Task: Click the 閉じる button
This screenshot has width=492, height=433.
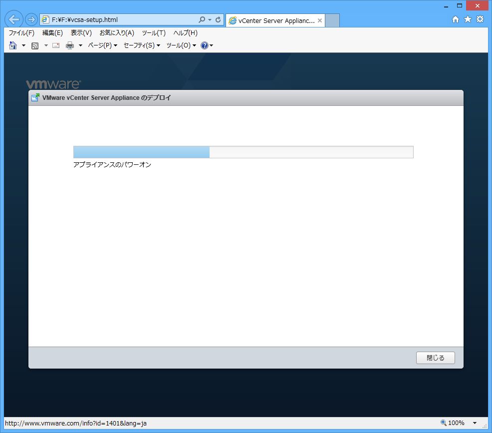Action: [435, 358]
